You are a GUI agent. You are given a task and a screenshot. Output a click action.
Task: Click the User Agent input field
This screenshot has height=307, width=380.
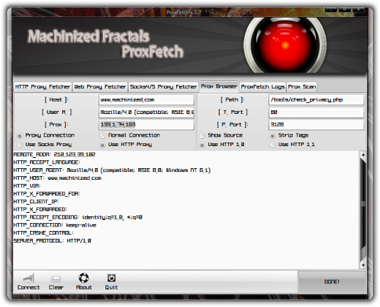[146, 112]
